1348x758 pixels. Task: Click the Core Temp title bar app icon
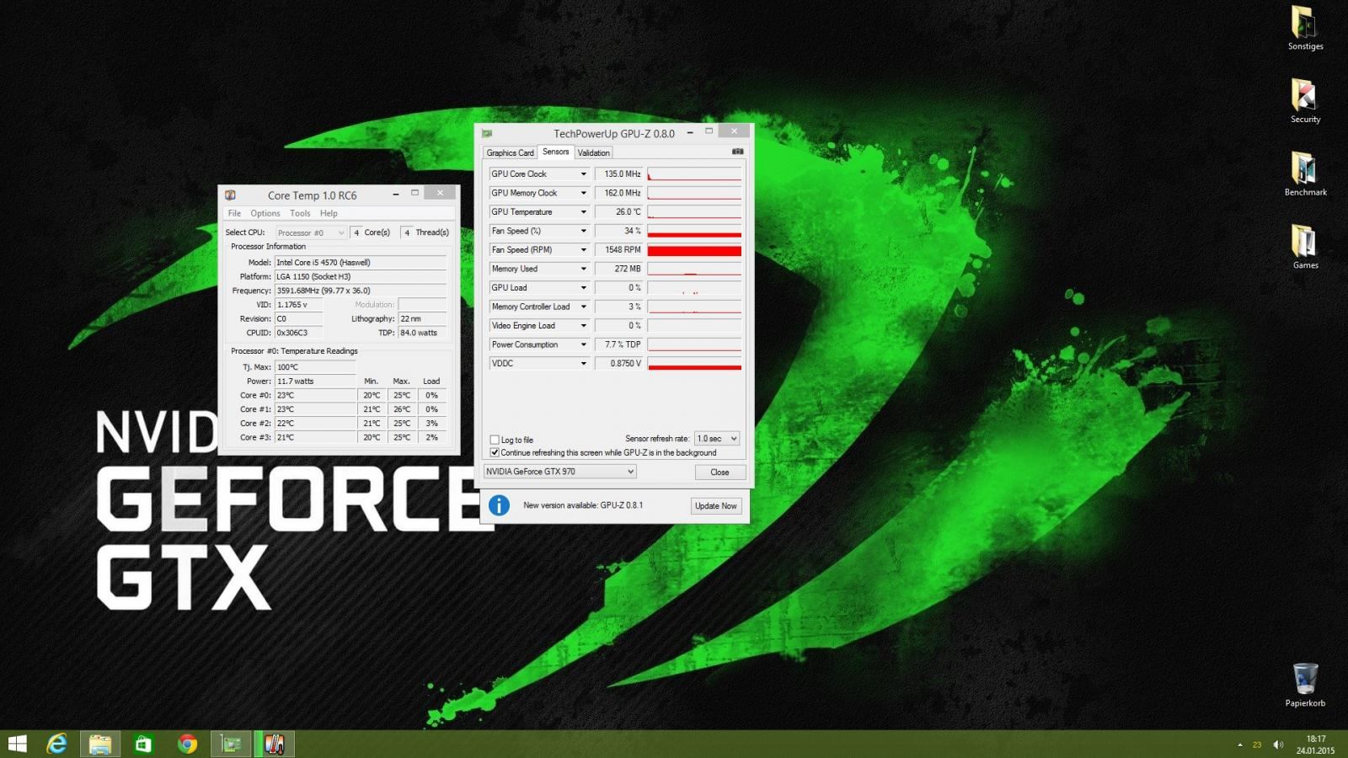[x=230, y=195]
